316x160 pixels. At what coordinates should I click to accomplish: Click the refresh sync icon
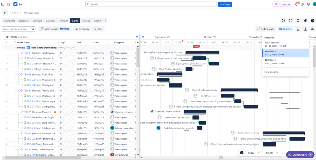click(283, 21)
